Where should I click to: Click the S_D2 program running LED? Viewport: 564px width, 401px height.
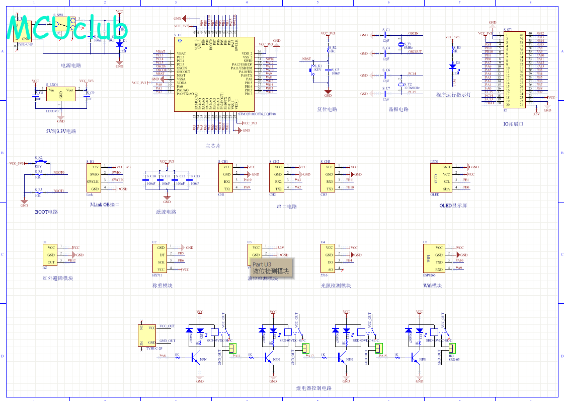click(x=453, y=66)
